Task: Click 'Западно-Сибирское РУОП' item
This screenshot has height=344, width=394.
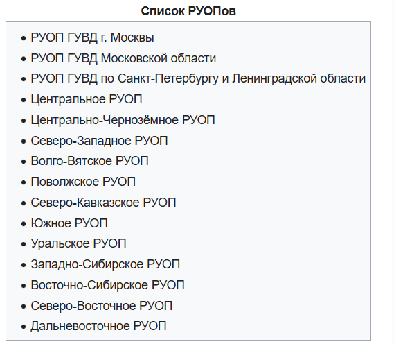Action: (x=105, y=264)
